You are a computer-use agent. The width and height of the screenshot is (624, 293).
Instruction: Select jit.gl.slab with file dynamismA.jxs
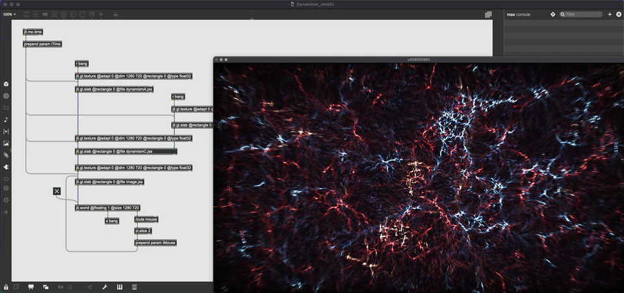coord(114,89)
